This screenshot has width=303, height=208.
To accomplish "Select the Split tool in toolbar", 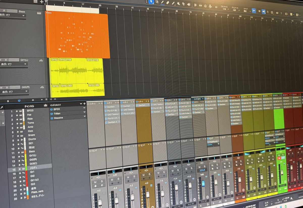I will pyautogui.click(x=162, y=3).
